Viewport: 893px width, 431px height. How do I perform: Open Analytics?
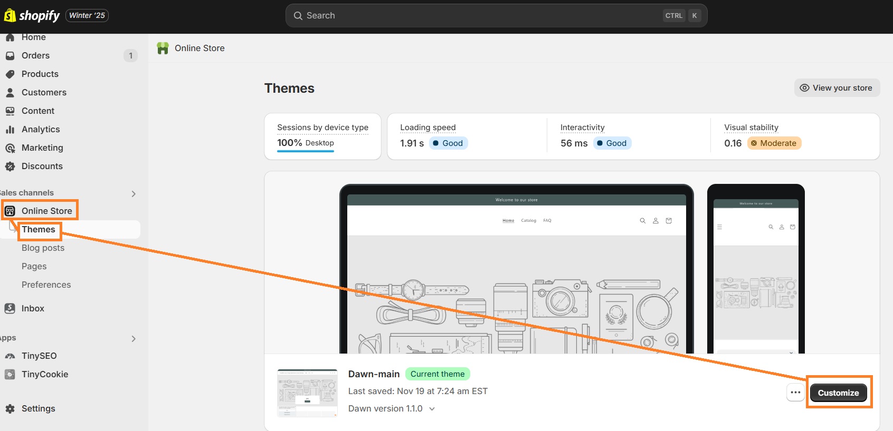pos(41,129)
